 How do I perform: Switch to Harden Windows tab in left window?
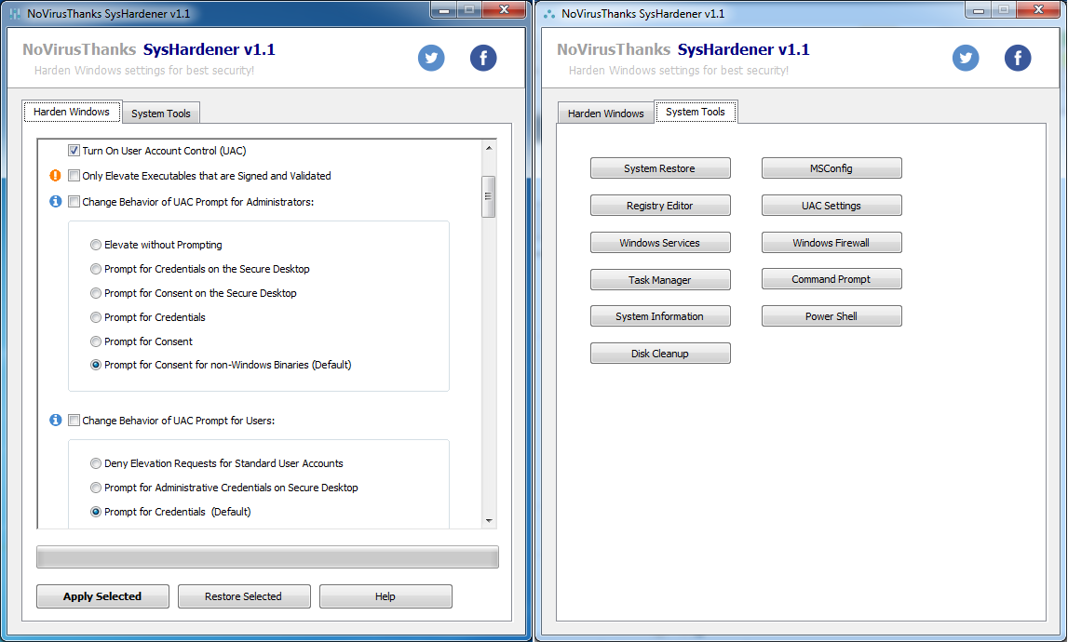[x=72, y=112]
